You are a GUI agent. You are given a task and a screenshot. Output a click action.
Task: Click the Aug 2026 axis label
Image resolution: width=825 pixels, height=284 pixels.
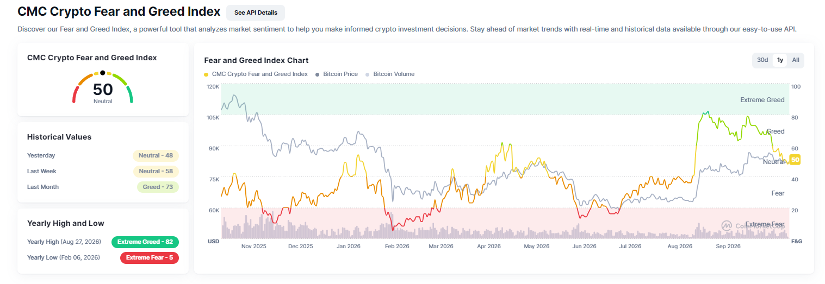point(680,246)
